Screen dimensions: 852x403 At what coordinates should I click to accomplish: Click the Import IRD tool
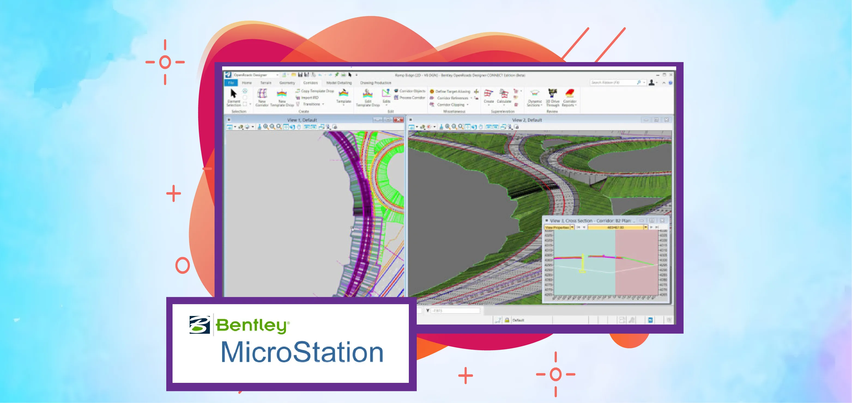click(307, 97)
